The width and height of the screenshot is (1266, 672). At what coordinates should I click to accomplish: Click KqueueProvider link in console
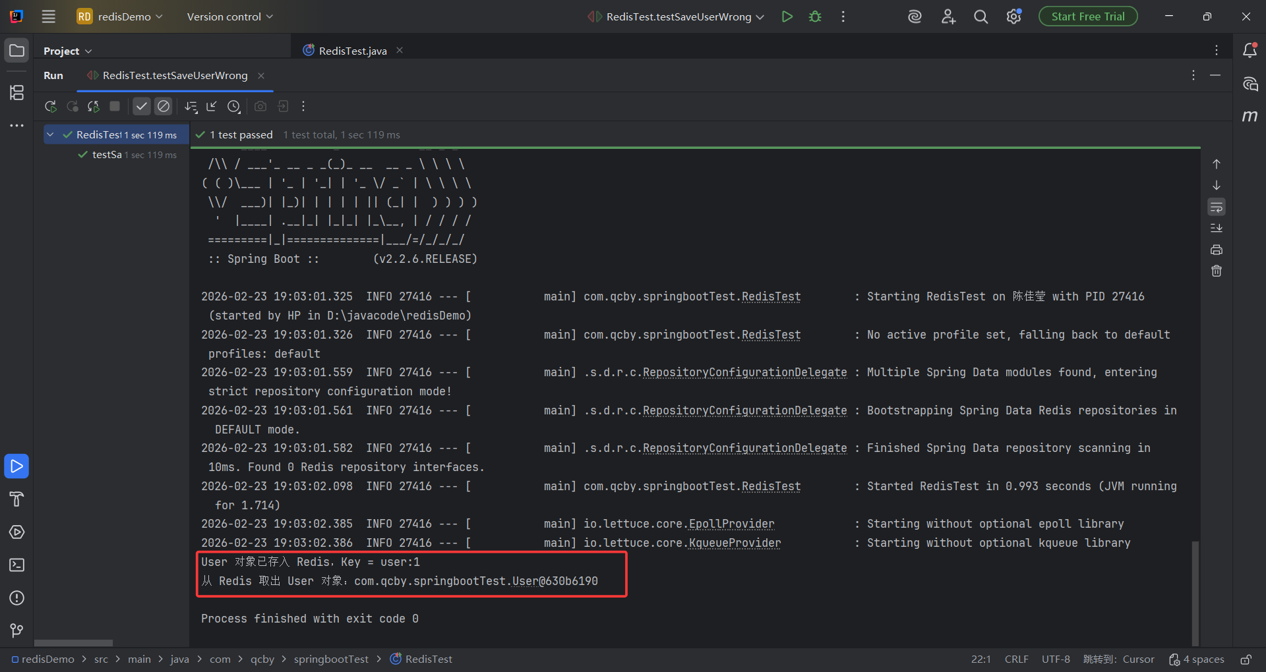tap(735, 543)
